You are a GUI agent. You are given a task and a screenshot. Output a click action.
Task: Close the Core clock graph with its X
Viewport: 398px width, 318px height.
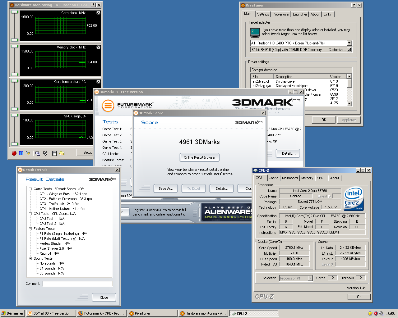pyautogui.click(x=98, y=13)
